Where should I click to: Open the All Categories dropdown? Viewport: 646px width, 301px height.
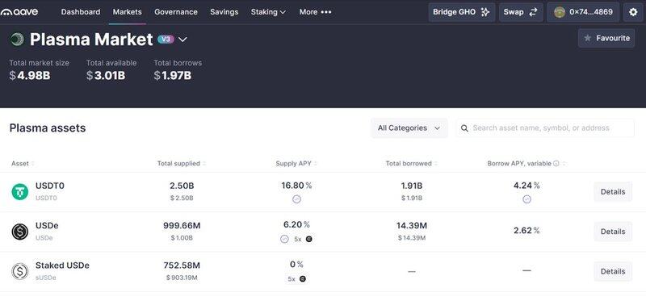pyautogui.click(x=409, y=128)
